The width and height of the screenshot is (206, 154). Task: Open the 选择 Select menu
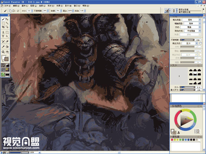click(42, 6)
